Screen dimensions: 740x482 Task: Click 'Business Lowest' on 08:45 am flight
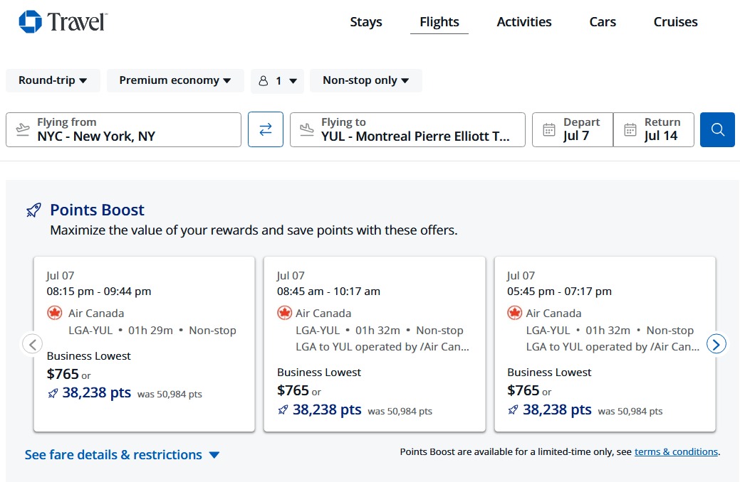click(x=319, y=373)
